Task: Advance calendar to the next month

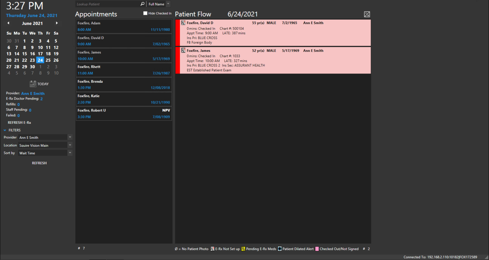Action: click(57, 23)
